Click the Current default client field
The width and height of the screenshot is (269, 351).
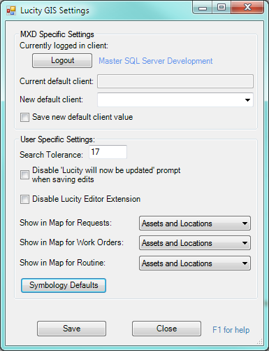click(x=175, y=81)
